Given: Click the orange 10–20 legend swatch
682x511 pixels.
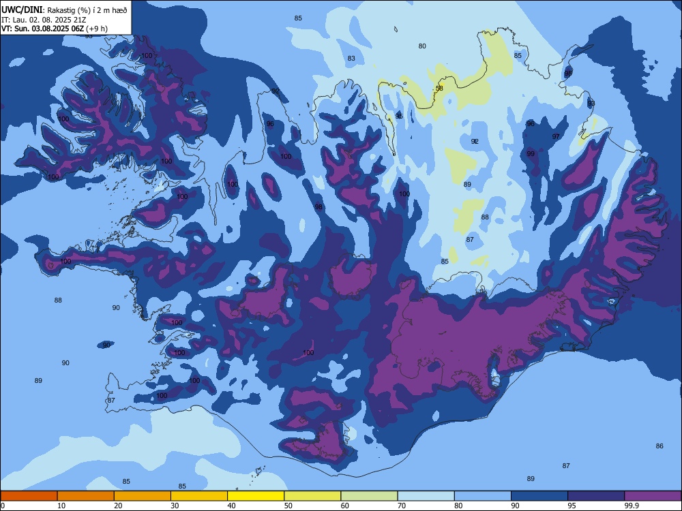Looking at the screenshot, I should click(x=86, y=496).
